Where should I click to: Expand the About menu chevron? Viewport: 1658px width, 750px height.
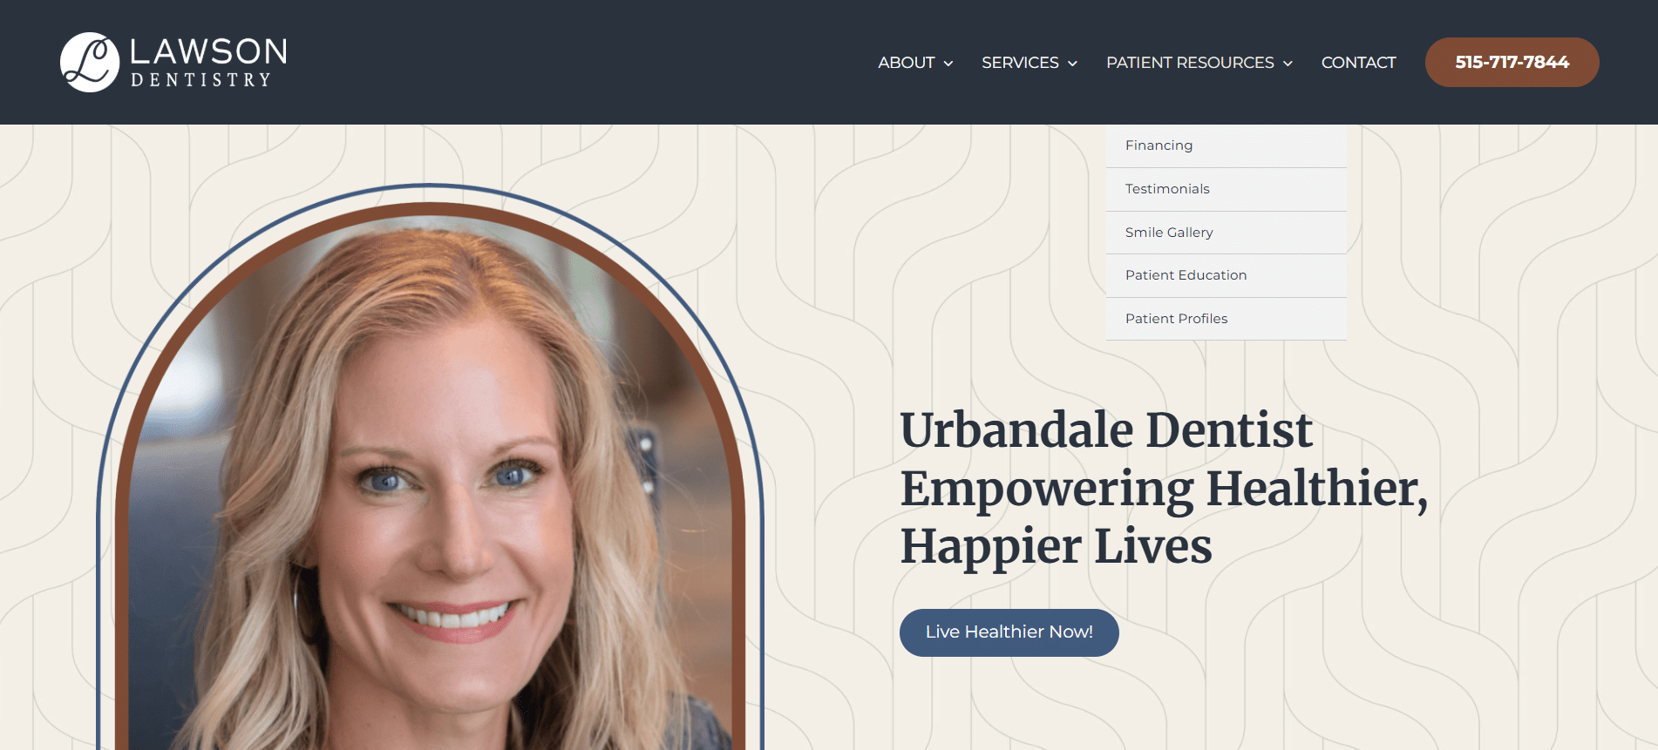pos(948,64)
